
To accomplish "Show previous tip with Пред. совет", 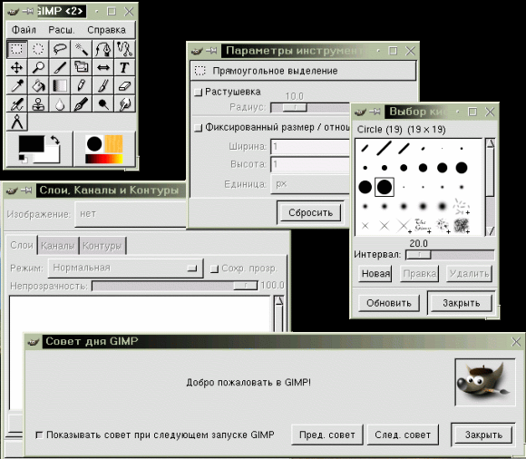I will coord(327,435).
